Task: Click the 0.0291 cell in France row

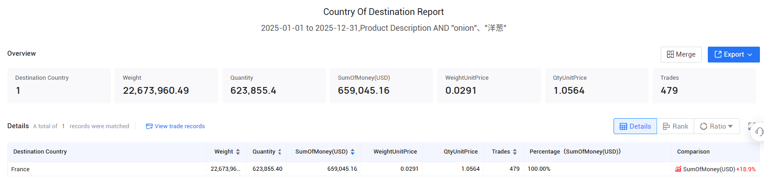Action: coord(392,169)
